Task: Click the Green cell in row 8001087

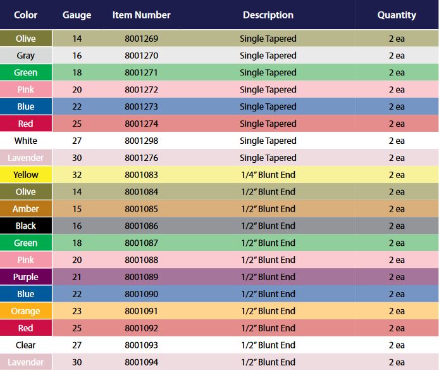Action: 26,243
